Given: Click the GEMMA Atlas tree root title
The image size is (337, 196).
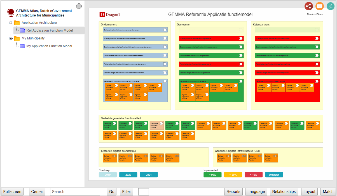Looking at the screenshot, I should coord(44,13).
